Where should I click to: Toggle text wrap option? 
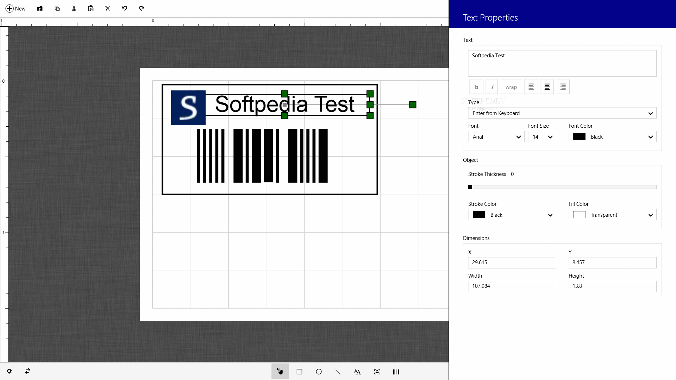coord(511,87)
